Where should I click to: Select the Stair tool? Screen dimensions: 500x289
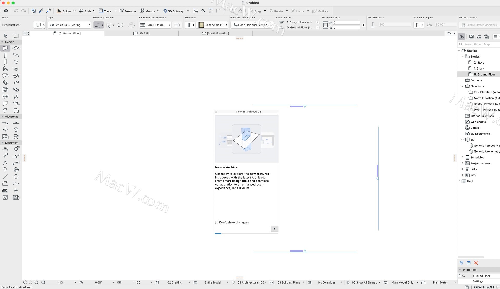click(5, 83)
